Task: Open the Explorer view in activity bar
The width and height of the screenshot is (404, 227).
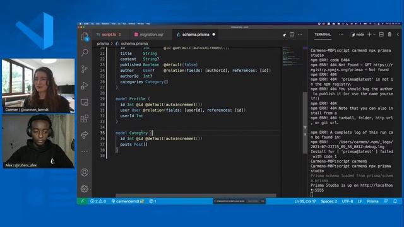Action: click(85, 37)
